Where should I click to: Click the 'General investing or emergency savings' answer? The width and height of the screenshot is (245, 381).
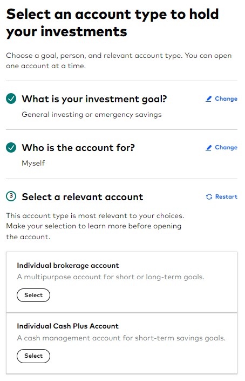92,114
